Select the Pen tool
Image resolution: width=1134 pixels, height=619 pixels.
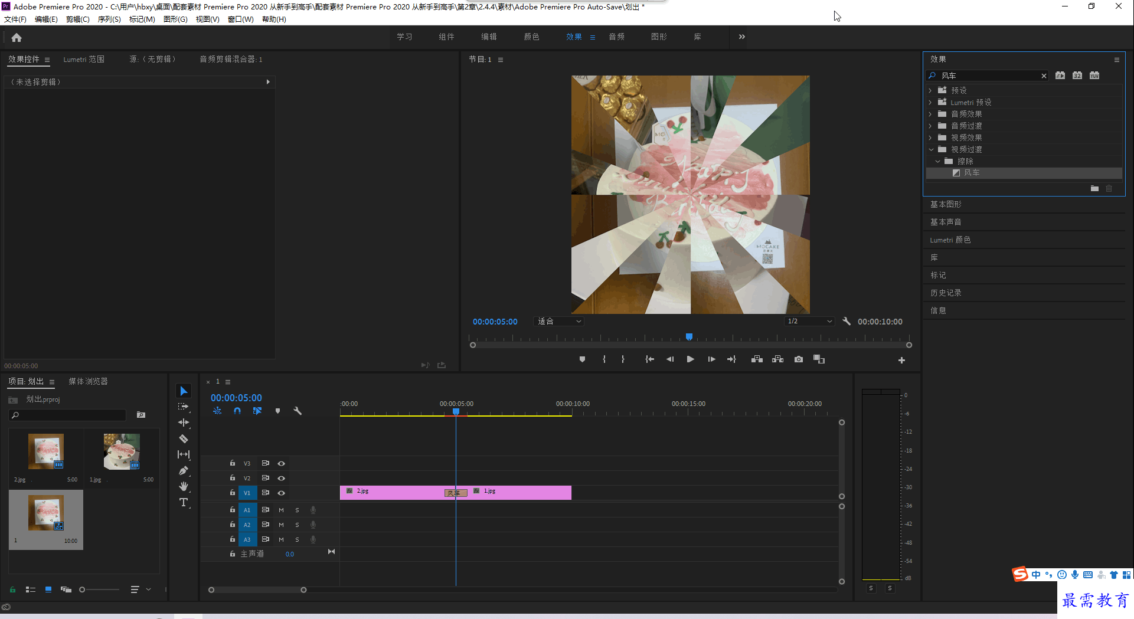(184, 470)
